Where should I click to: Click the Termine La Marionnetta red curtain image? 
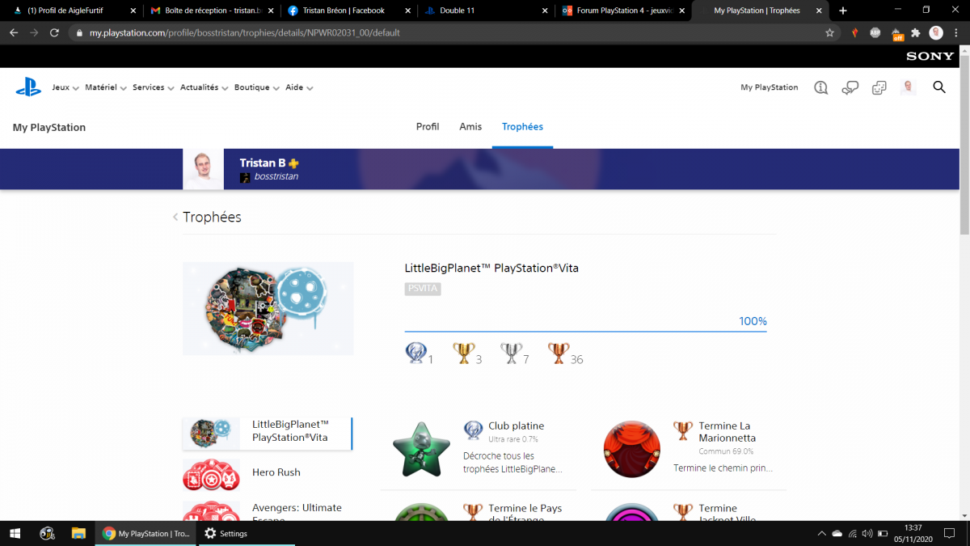point(632,449)
